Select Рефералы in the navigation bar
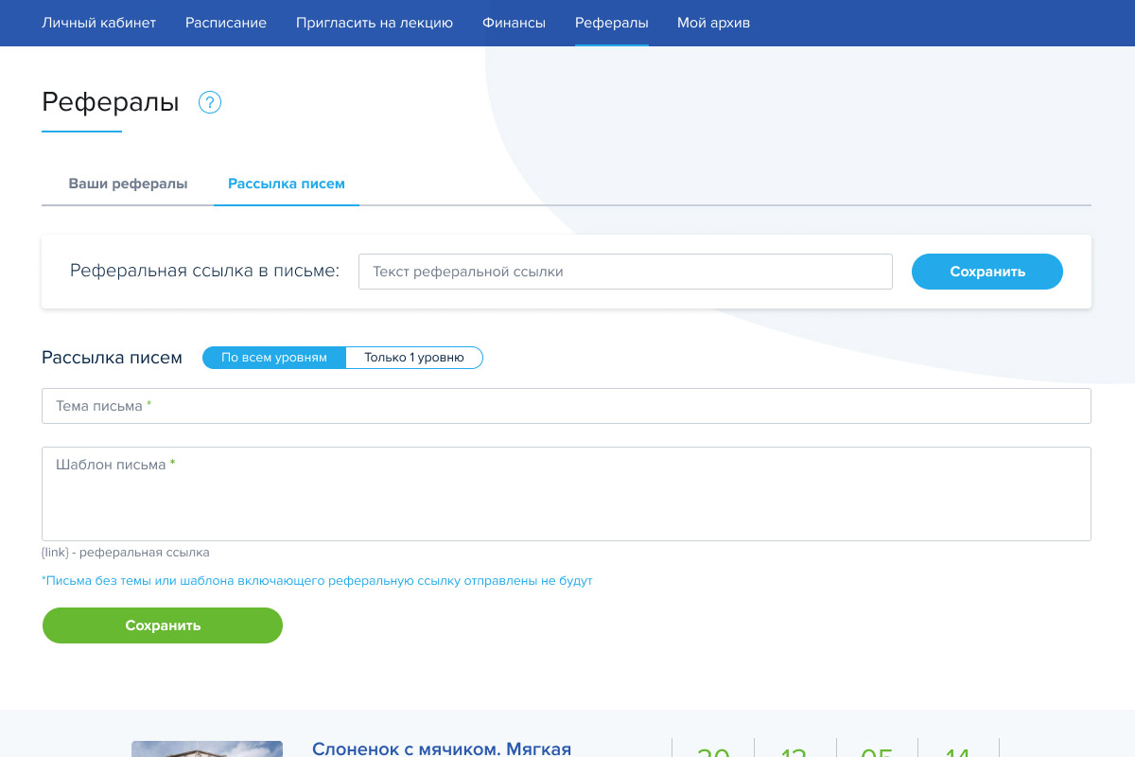 click(611, 23)
